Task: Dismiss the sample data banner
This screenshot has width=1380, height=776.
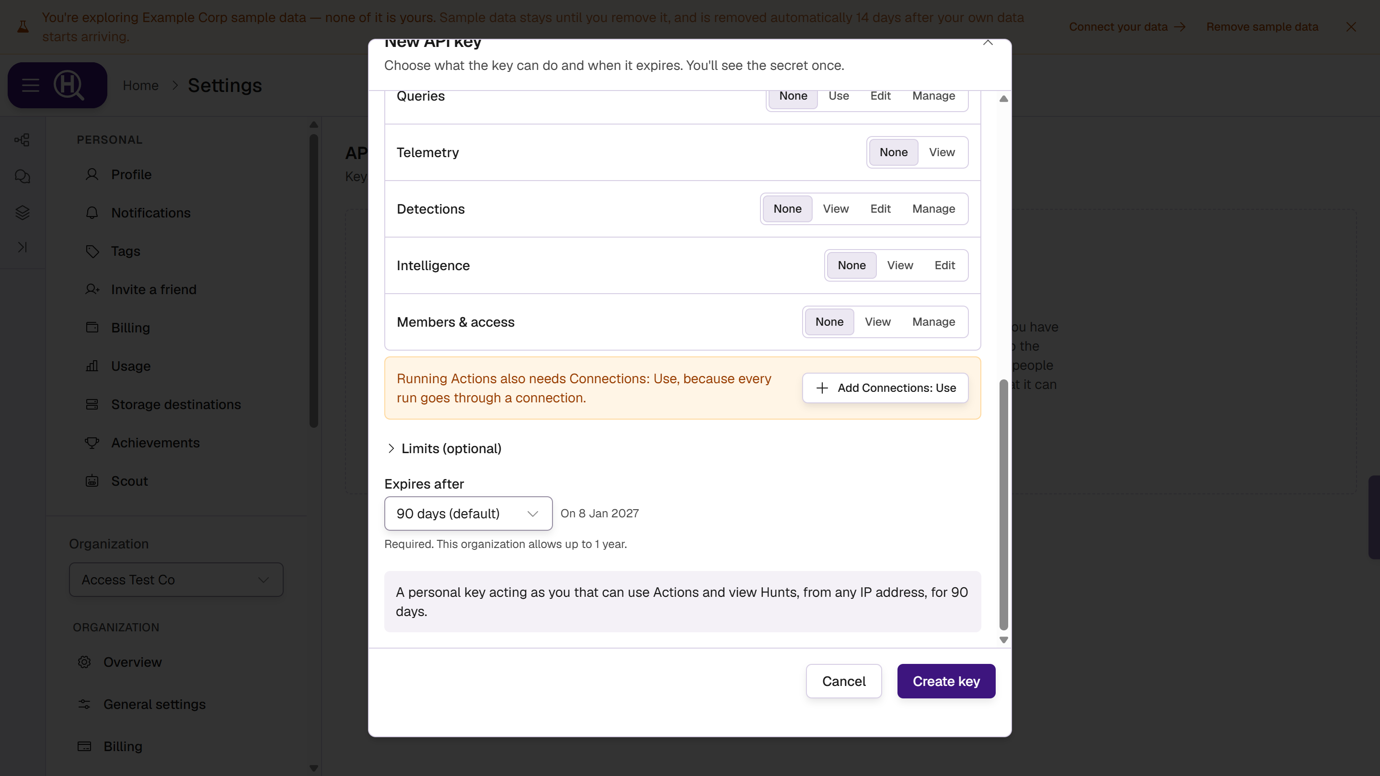Action: point(1351,27)
